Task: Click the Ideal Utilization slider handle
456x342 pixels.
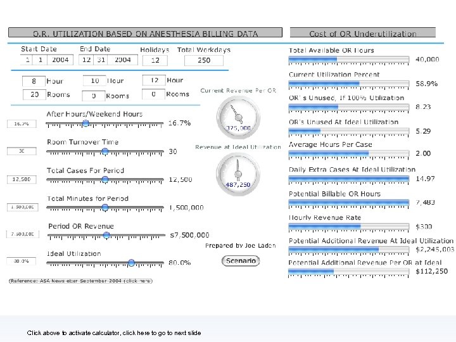Action: coord(132,263)
